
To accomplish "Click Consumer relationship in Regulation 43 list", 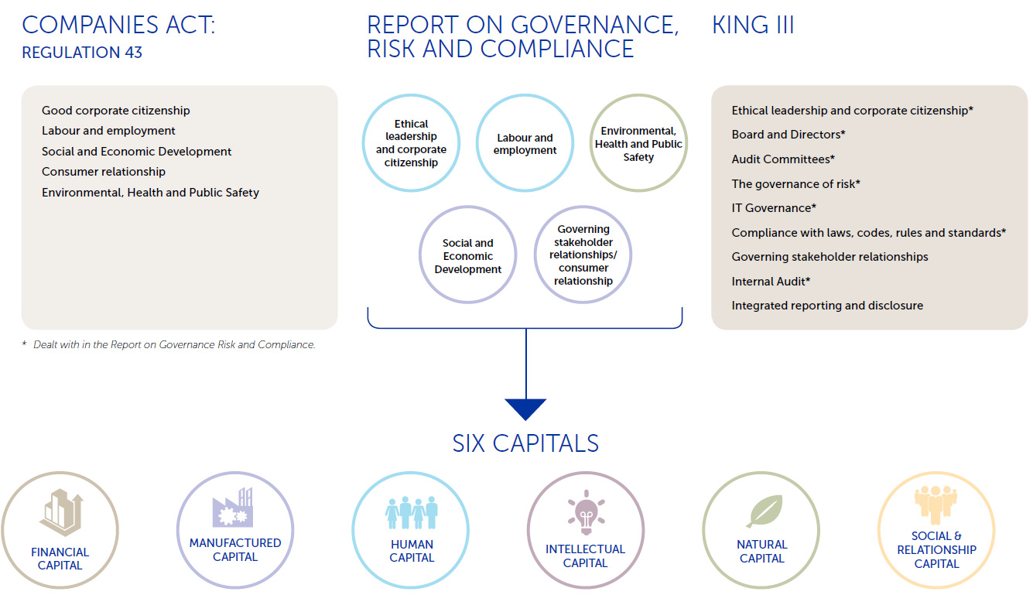I will click(104, 172).
